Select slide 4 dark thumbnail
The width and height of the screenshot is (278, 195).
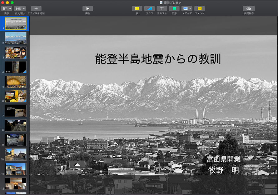tap(16, 67)
